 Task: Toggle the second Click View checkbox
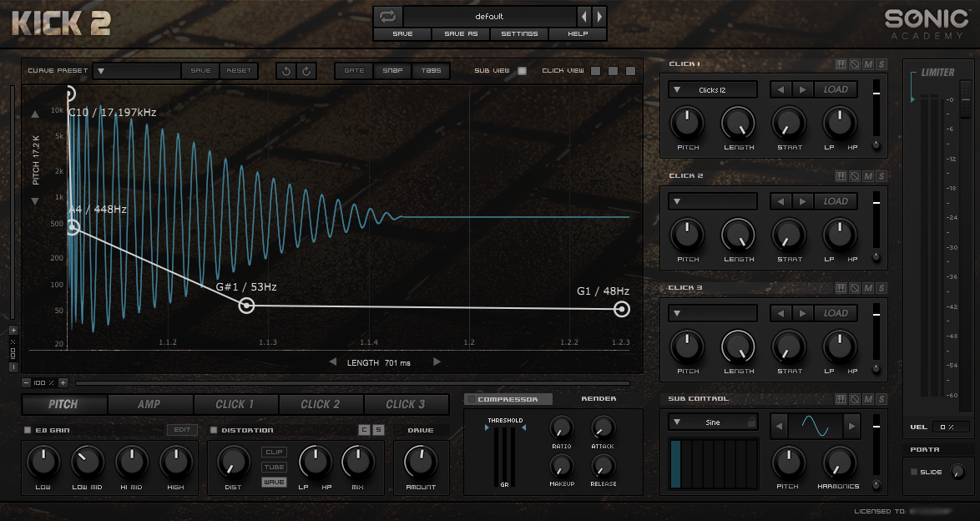pos(613,71)
